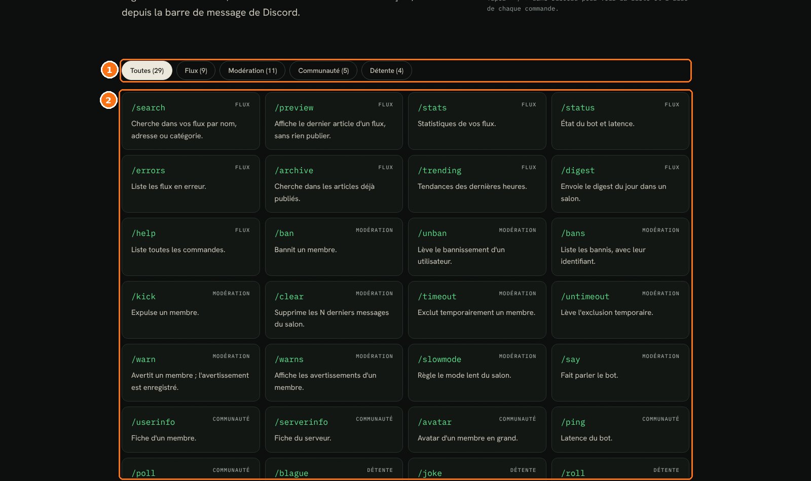The width and height of the screenshot is (811, 481).
Task: Click the /kick command card
Action: click(191, 310)
